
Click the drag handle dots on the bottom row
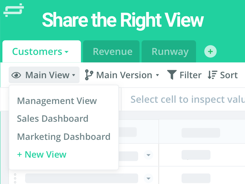[15, 178]
